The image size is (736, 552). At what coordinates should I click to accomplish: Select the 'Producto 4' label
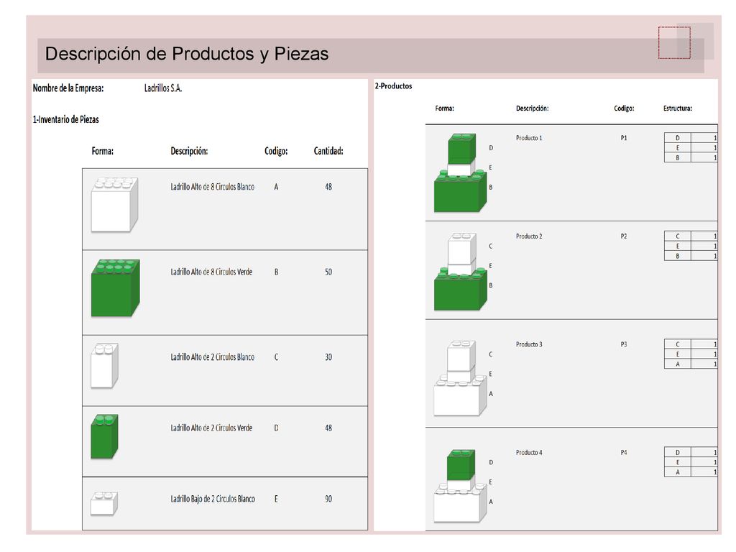[529, 453]
